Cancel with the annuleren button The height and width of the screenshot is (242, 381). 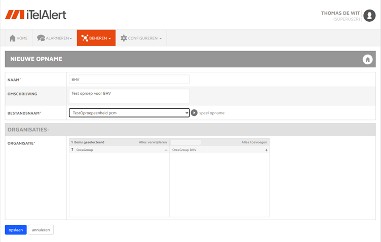point(41,230)
